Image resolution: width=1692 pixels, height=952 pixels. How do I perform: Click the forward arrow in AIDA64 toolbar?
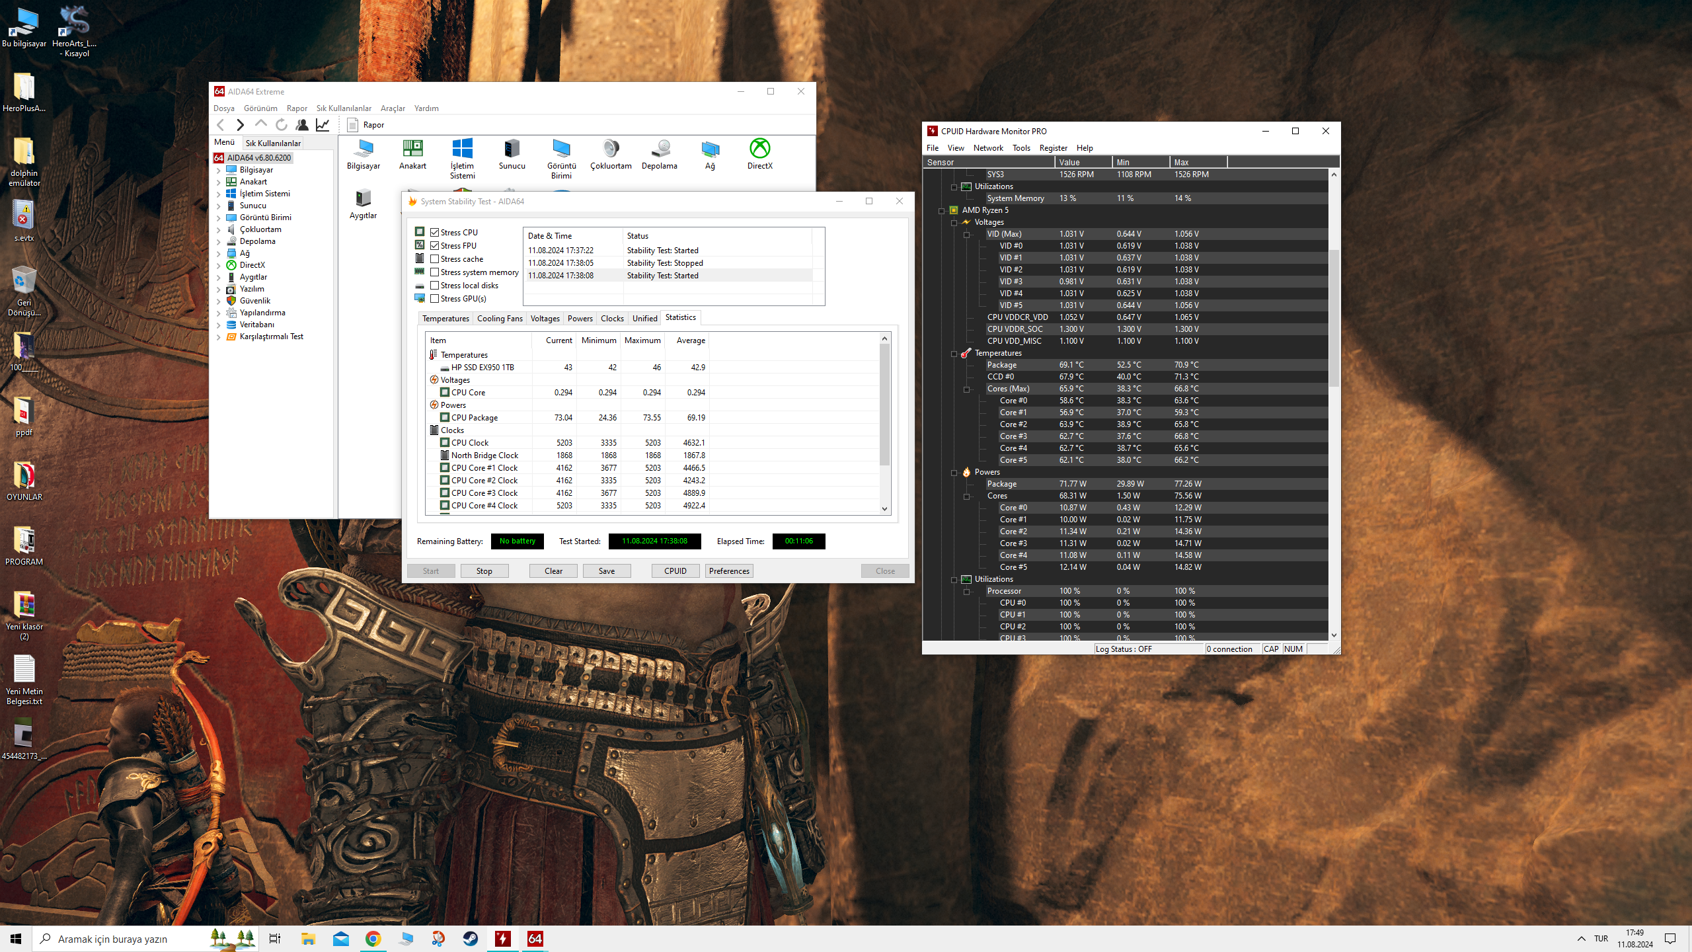[x=240, y=125]
